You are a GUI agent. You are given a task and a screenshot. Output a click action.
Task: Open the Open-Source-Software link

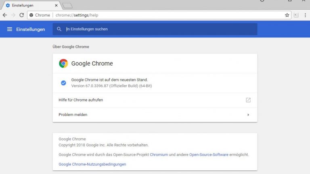pos(209,154)
